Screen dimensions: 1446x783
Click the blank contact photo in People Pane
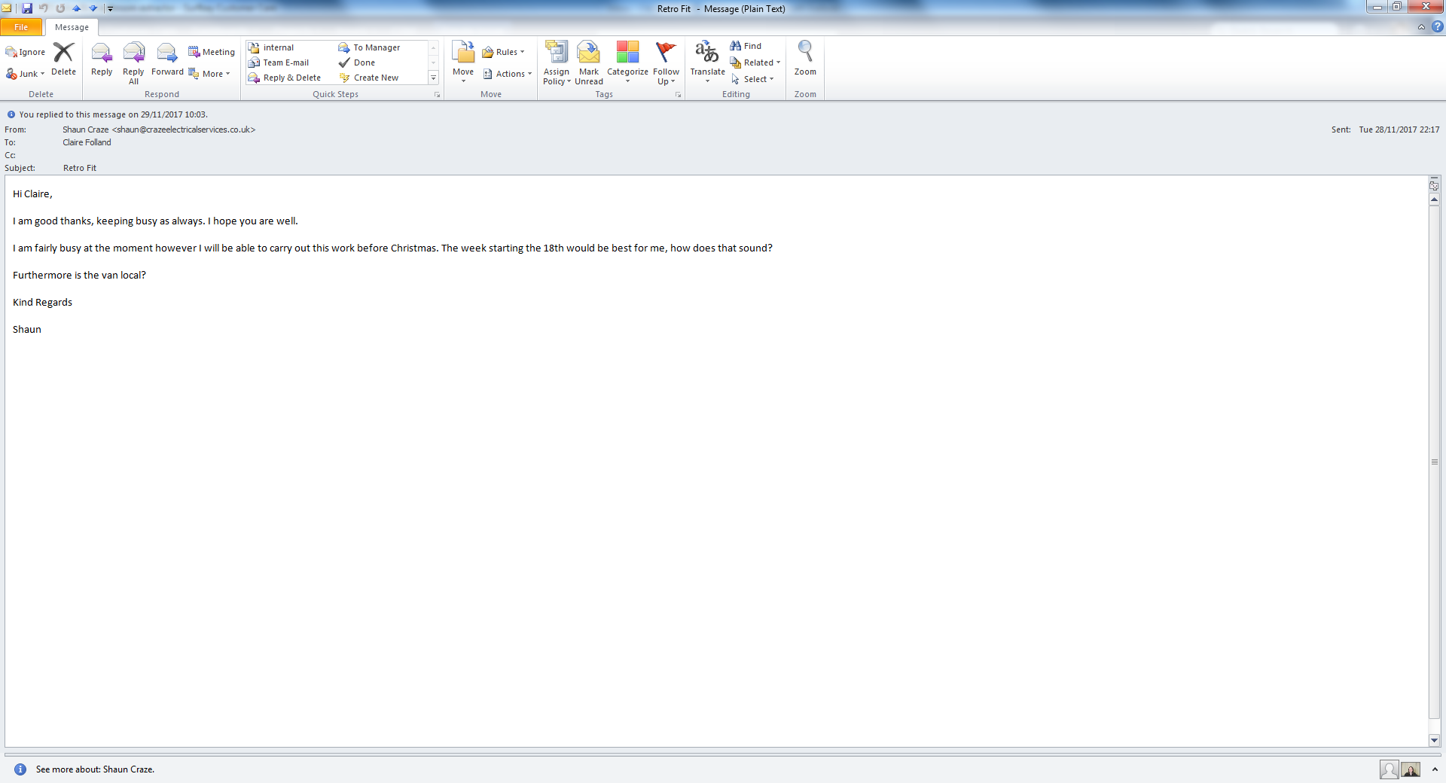coord(1390,769)
